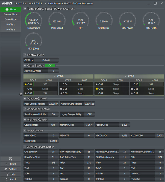Click core C 01 speed bar 360
This screenshot has width=165, height=182.
[x=45, y=84]
